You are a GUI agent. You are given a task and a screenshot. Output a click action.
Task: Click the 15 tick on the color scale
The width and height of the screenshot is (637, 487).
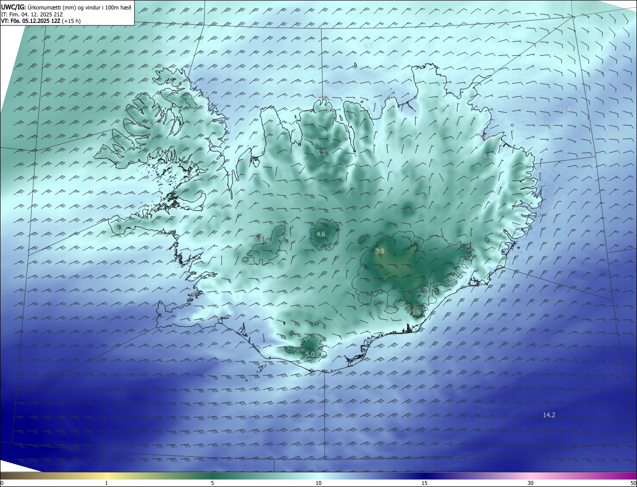pyautogui.click(x=425, y=483)
